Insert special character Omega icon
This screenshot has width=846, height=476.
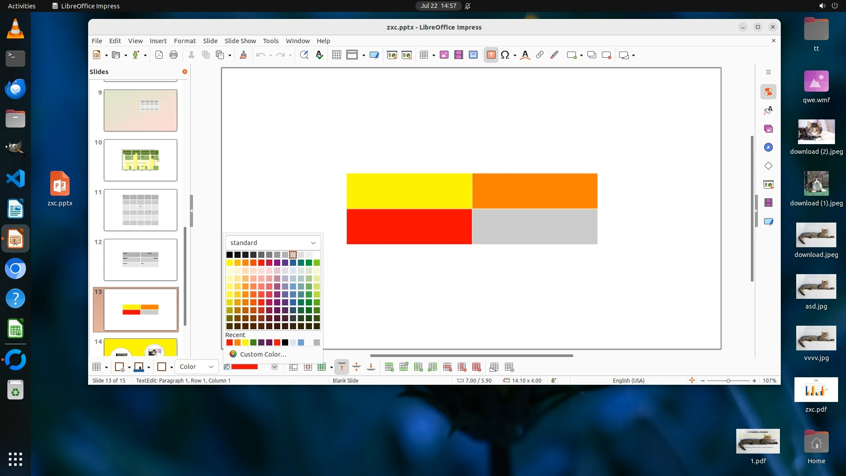coord(505,55)
